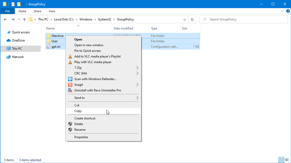The width and height of the screenshot is (291, 163).
Task: Click the User folder icon
Action: 49,41
